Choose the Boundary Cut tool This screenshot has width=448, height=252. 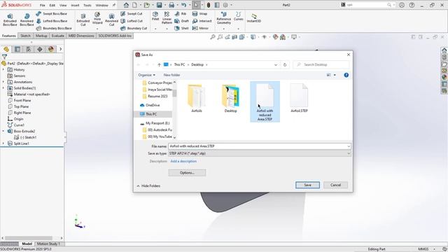[134, 28]
